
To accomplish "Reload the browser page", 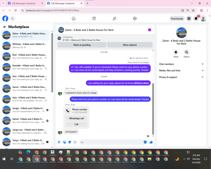I will (16, 10).
